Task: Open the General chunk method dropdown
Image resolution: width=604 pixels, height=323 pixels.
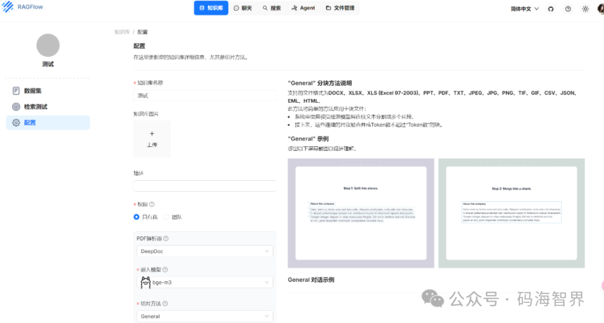Action: [x=205, y=316]
